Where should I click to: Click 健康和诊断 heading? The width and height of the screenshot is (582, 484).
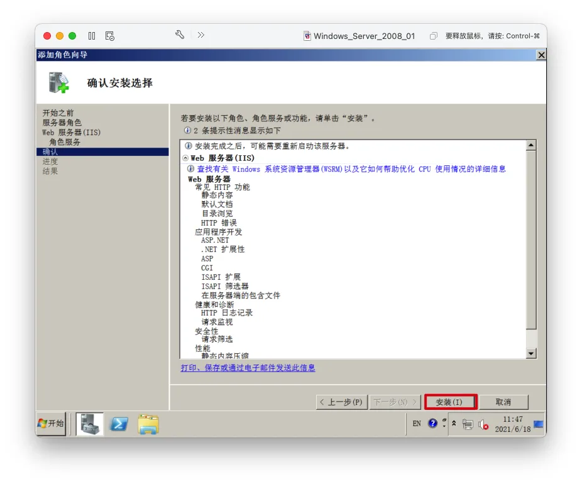coord(214,305)
